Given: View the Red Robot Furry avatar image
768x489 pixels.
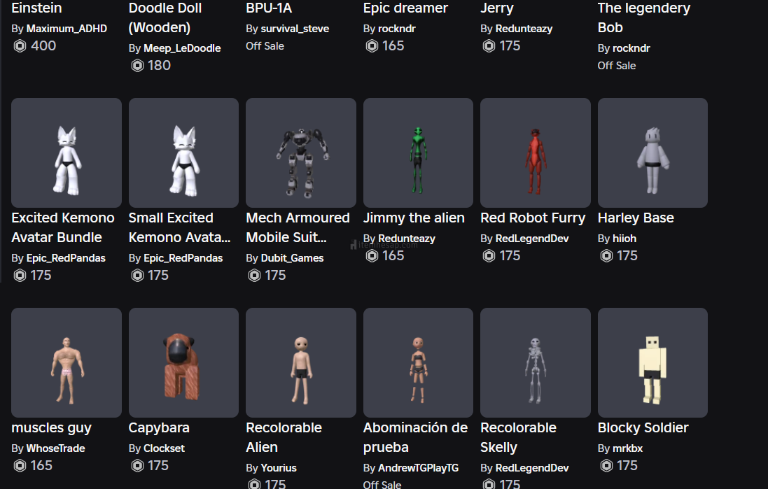Looking at the screenshot, I should (535, 153).
